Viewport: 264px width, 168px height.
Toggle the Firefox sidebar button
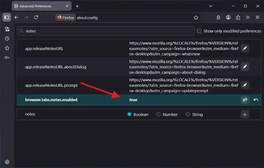pyautogui.click(x=7, y=17)
